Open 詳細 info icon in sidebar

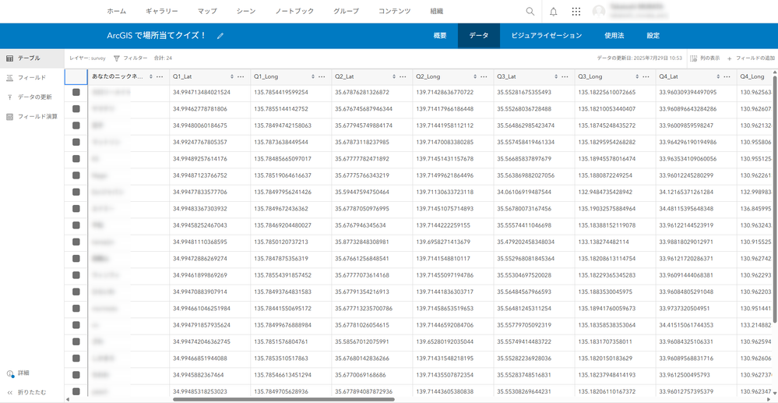(x=9, y=373)
